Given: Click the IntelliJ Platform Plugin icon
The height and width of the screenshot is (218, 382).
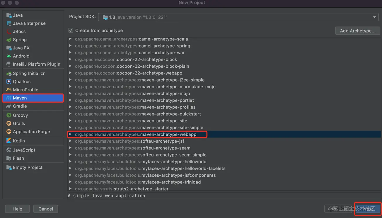Looking at the screenshot, I should coord(9,64).
